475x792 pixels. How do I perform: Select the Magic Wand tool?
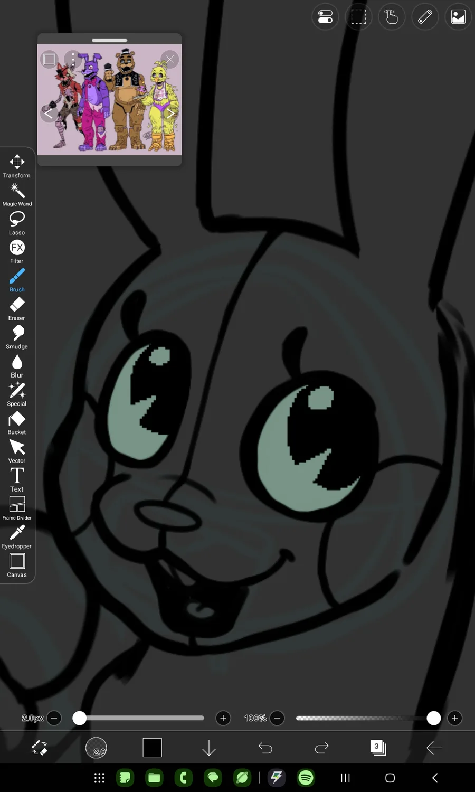[x=17, y=194]
